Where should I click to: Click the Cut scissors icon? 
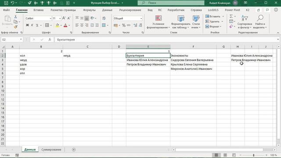tap(16, 17)
